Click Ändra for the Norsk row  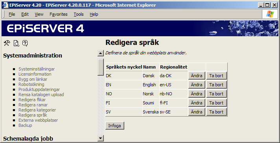pyautogui.click(x=197, y=94)
